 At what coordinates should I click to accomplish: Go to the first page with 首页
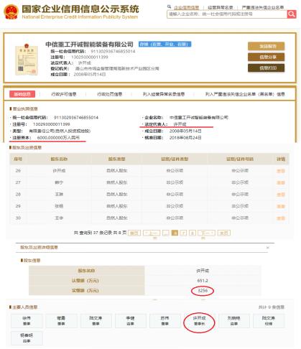pos(134,233)
